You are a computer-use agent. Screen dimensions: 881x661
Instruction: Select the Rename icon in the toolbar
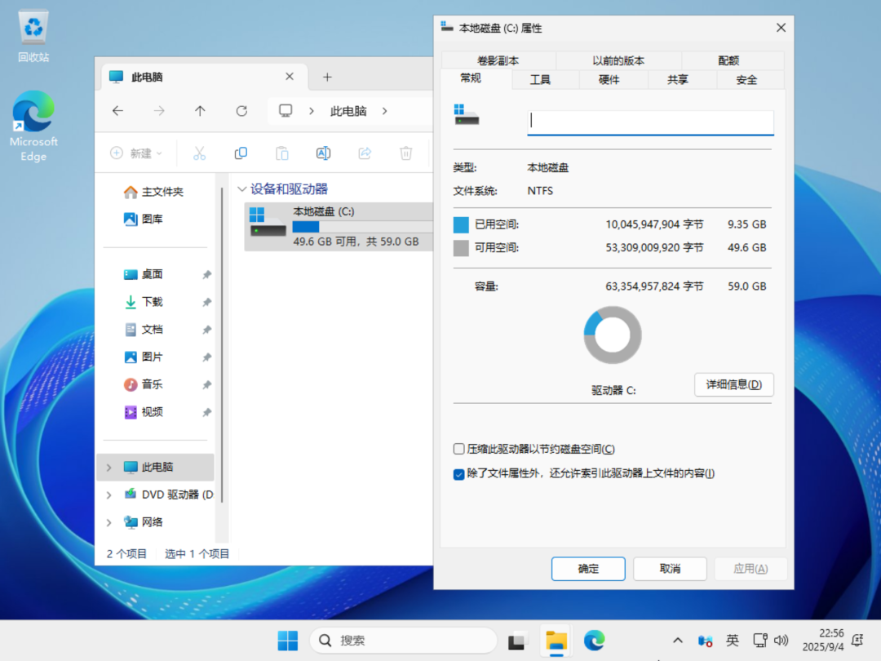click(x=323, y=153)
